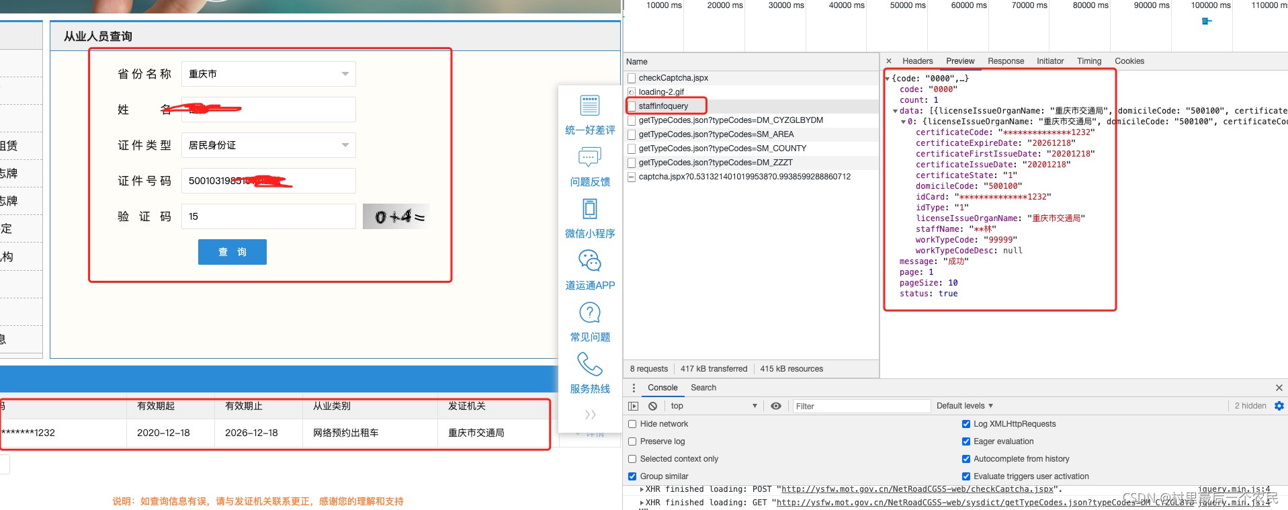Enable Selected context only checkbox
The width and height of the screenshot is (1288, 510).
point(632,459)
